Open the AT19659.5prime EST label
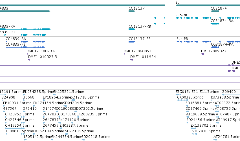Screen dimensions: 240x141 tap(200, 114)
